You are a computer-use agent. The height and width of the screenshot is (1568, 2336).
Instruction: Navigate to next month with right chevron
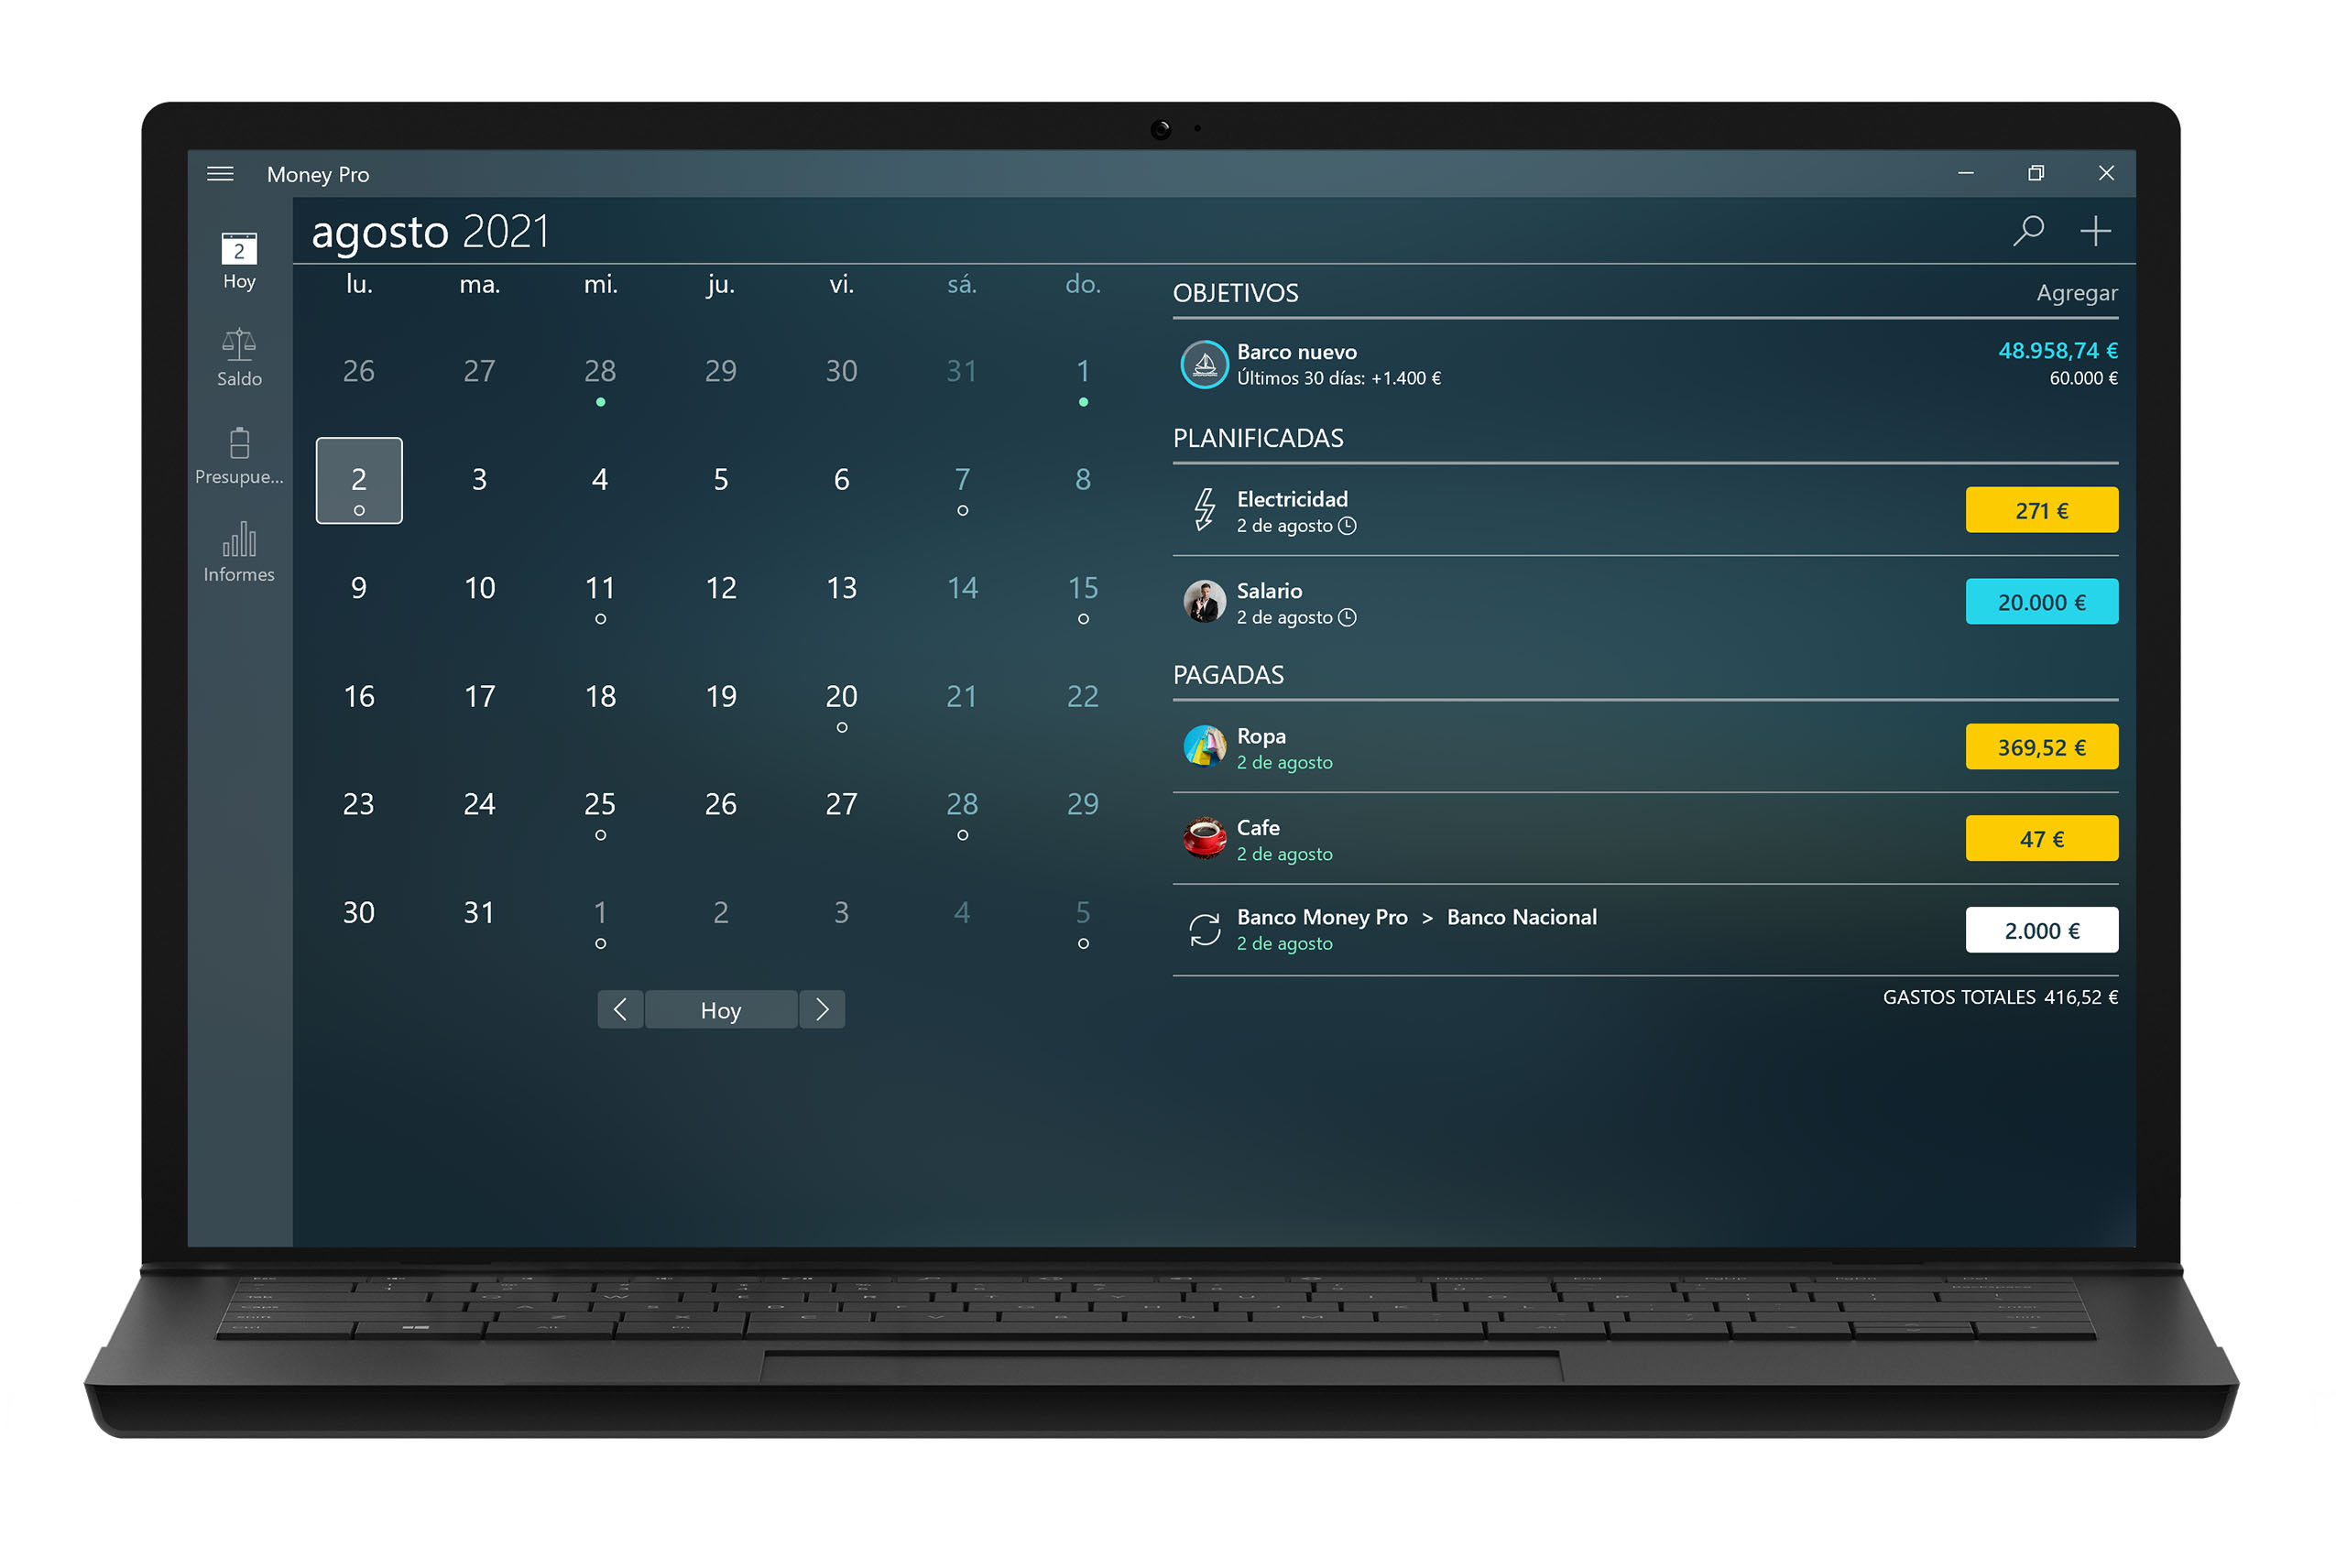pos(823,1008)
